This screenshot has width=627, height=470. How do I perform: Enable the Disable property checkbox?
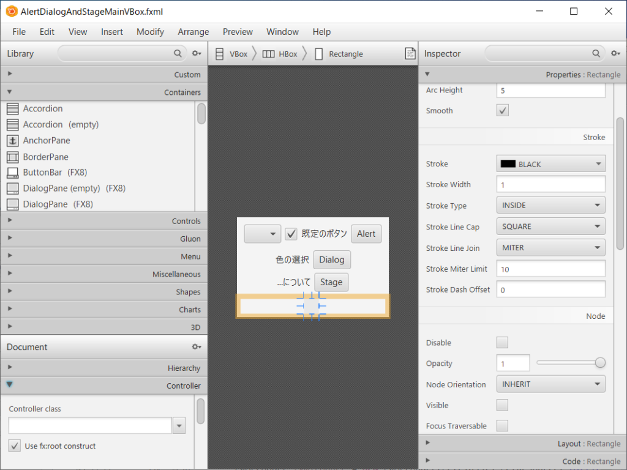coord(502,342)
